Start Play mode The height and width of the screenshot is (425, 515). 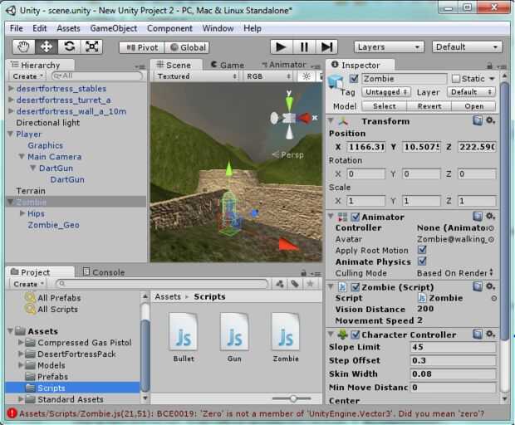pyautogui.click(x=281, y=47)
